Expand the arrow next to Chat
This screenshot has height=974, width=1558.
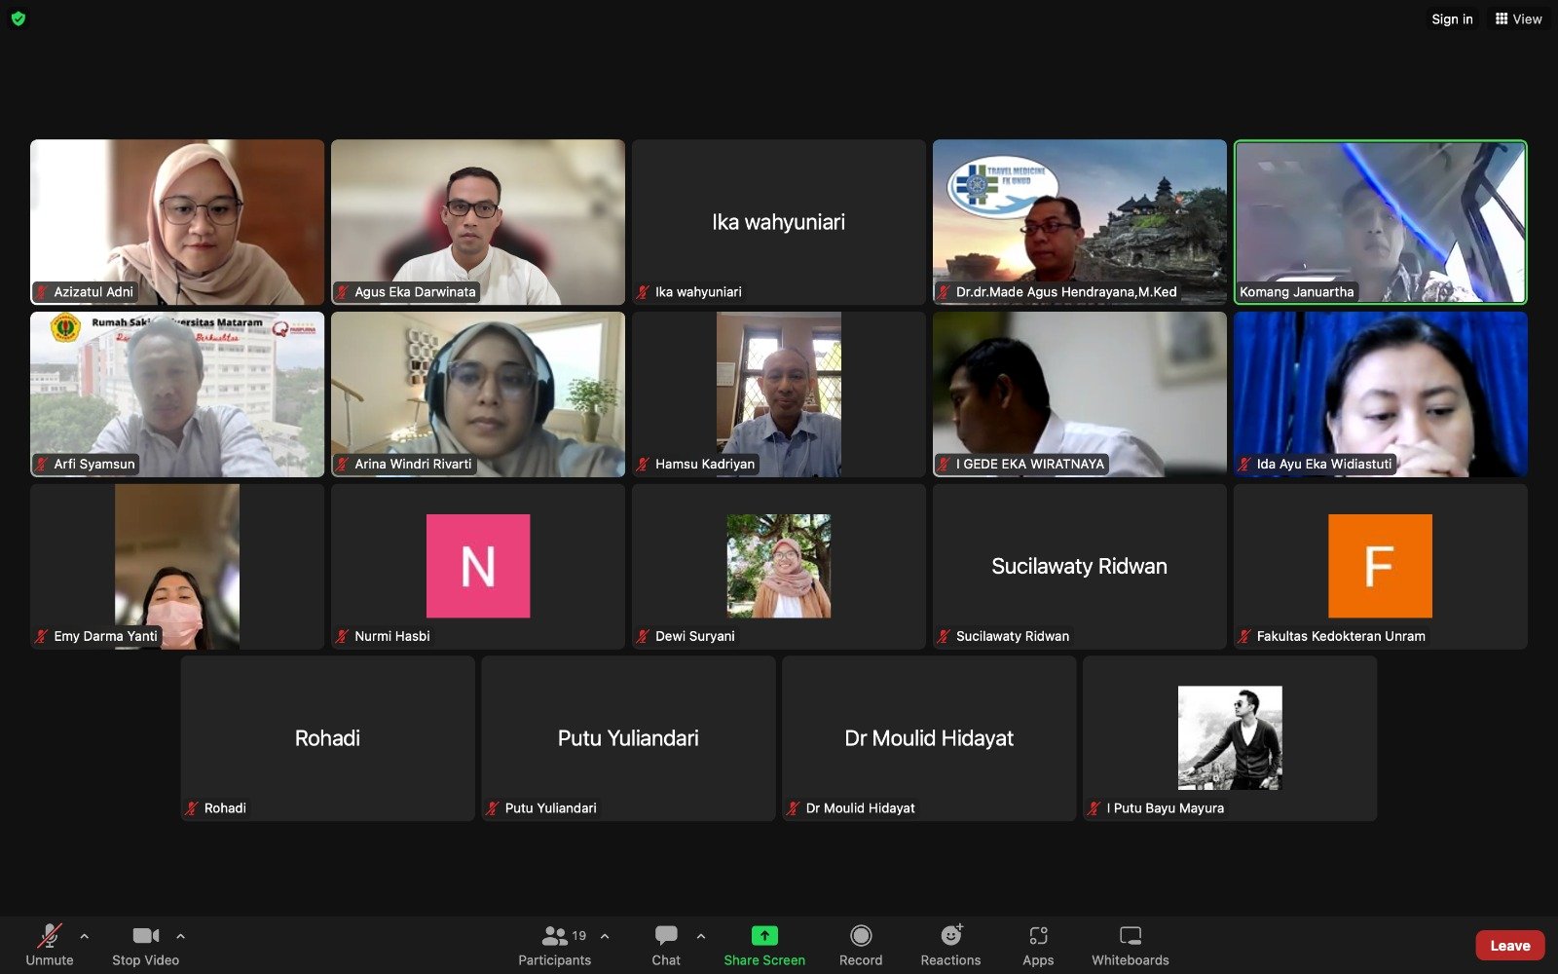click(701, 936)
